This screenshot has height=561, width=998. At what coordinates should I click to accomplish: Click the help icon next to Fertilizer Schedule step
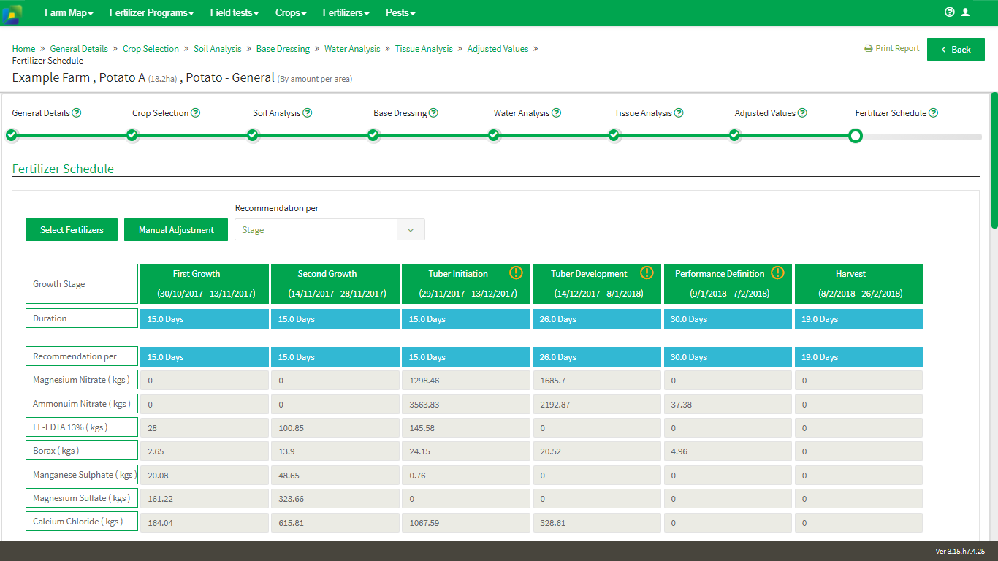point(933,113)
